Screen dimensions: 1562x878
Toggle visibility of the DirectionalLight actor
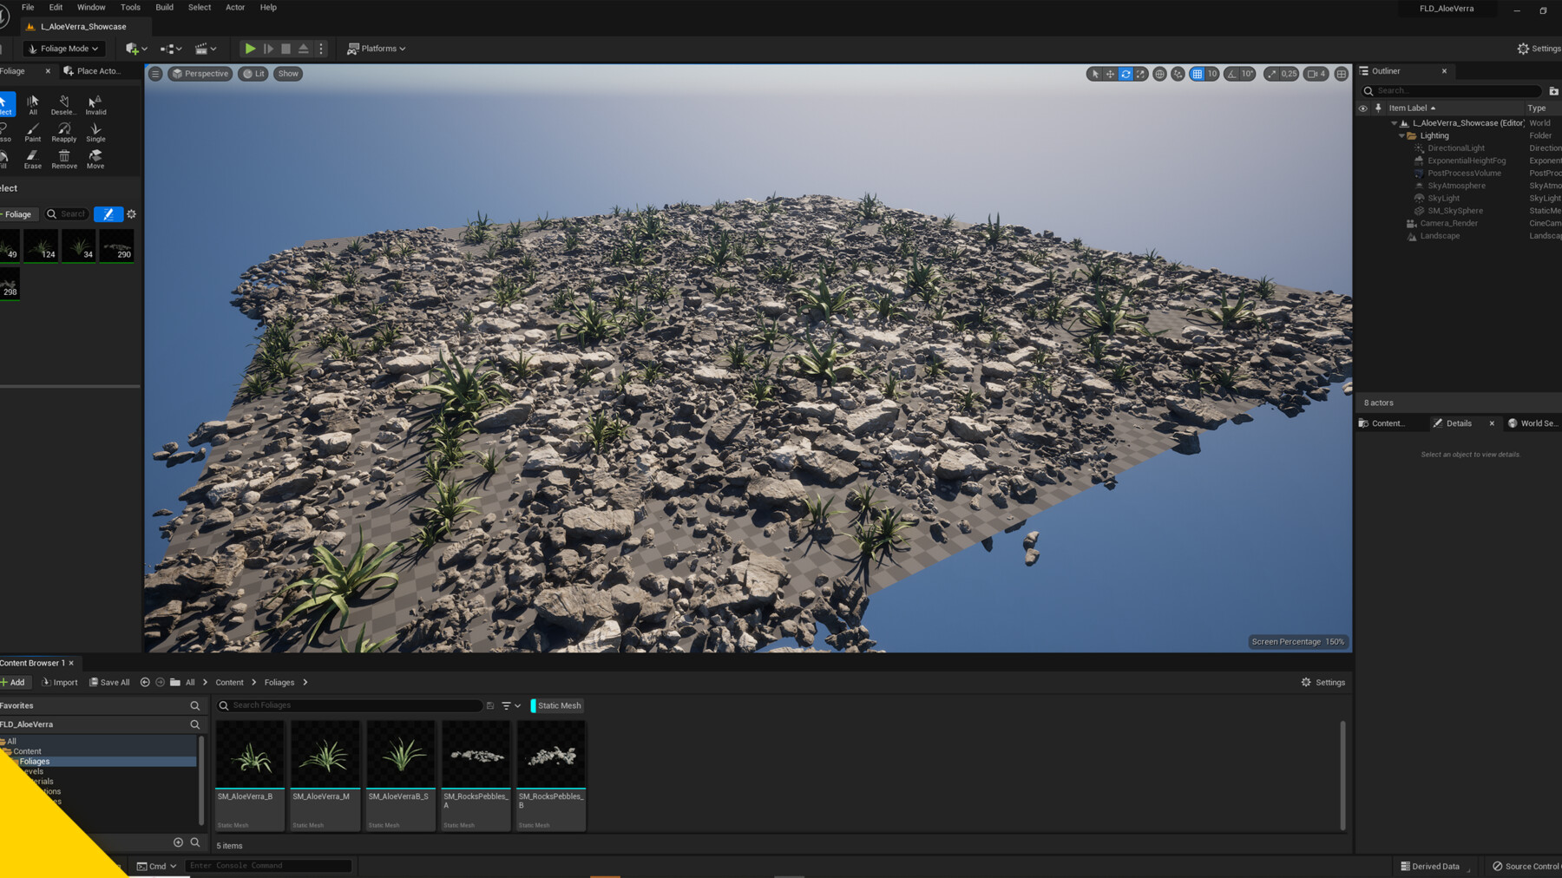[1363, 147]
